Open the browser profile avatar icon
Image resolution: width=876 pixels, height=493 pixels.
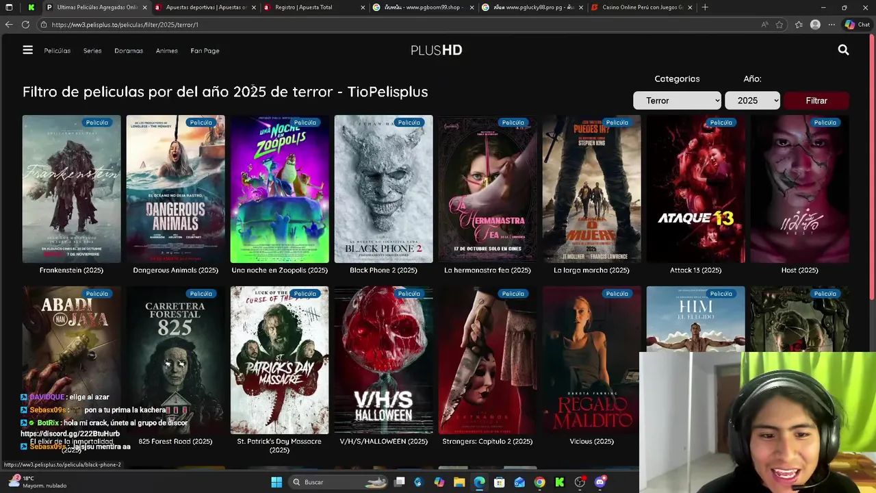[x=815, y=25]
